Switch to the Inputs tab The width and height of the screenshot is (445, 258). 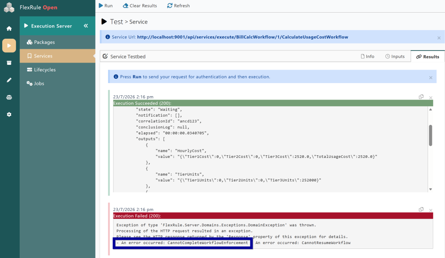pos(395,56)
